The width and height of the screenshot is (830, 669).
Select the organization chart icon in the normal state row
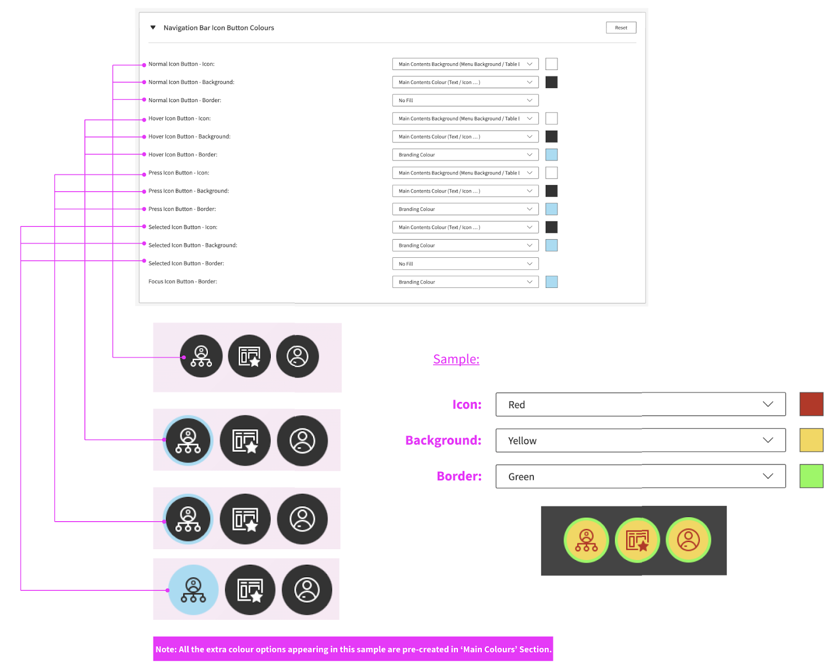(201, 356)
